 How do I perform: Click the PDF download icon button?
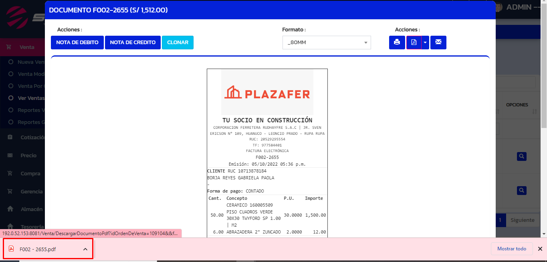pyautogui.click(x=414, y=43)
